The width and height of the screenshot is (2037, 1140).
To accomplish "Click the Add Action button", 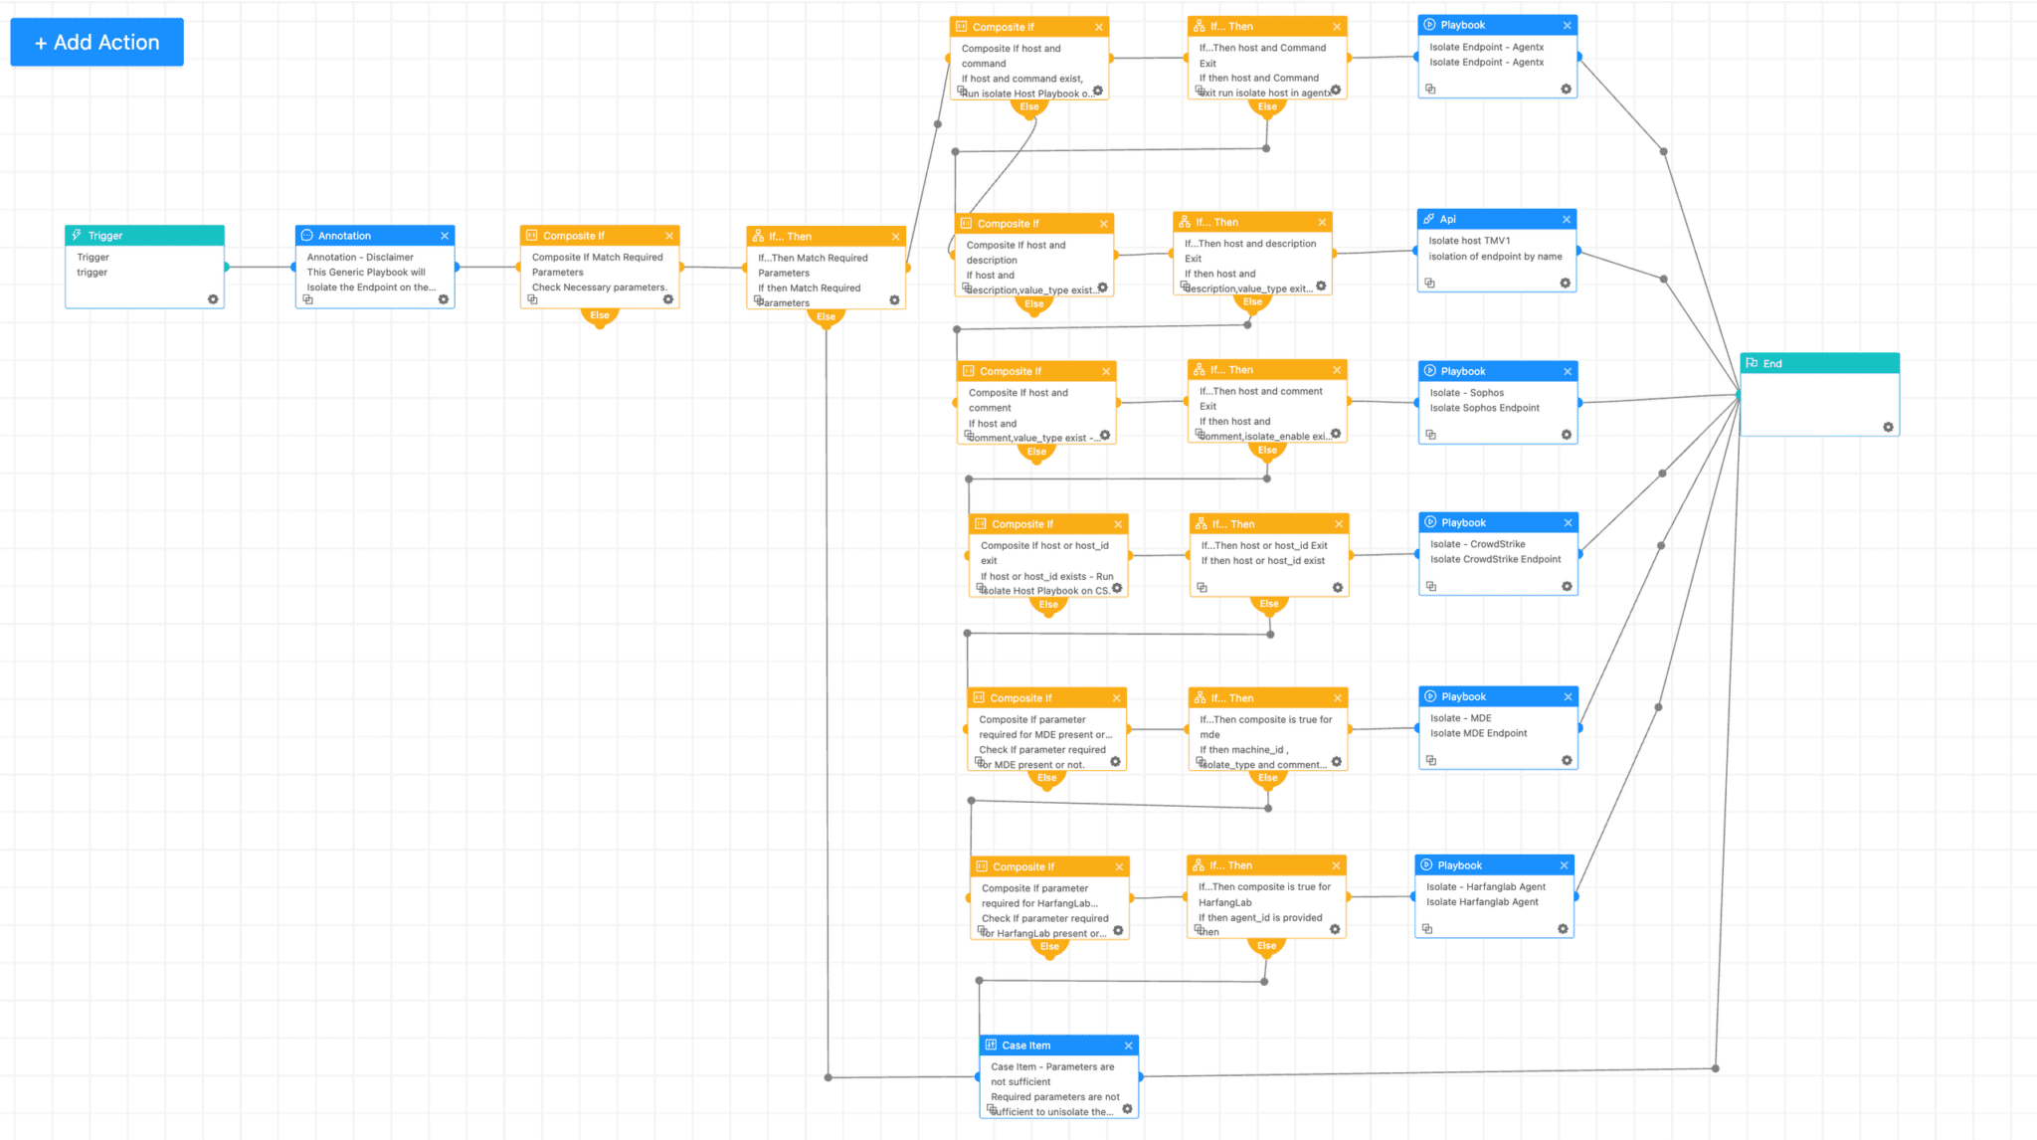I will click(96, 42).
